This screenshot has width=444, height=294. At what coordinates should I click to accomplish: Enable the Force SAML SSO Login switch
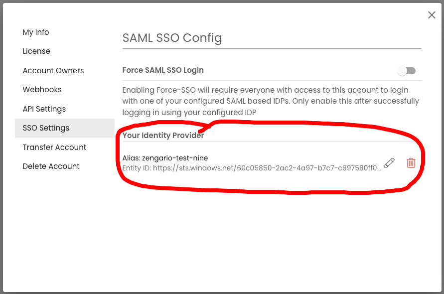[406, 71]
